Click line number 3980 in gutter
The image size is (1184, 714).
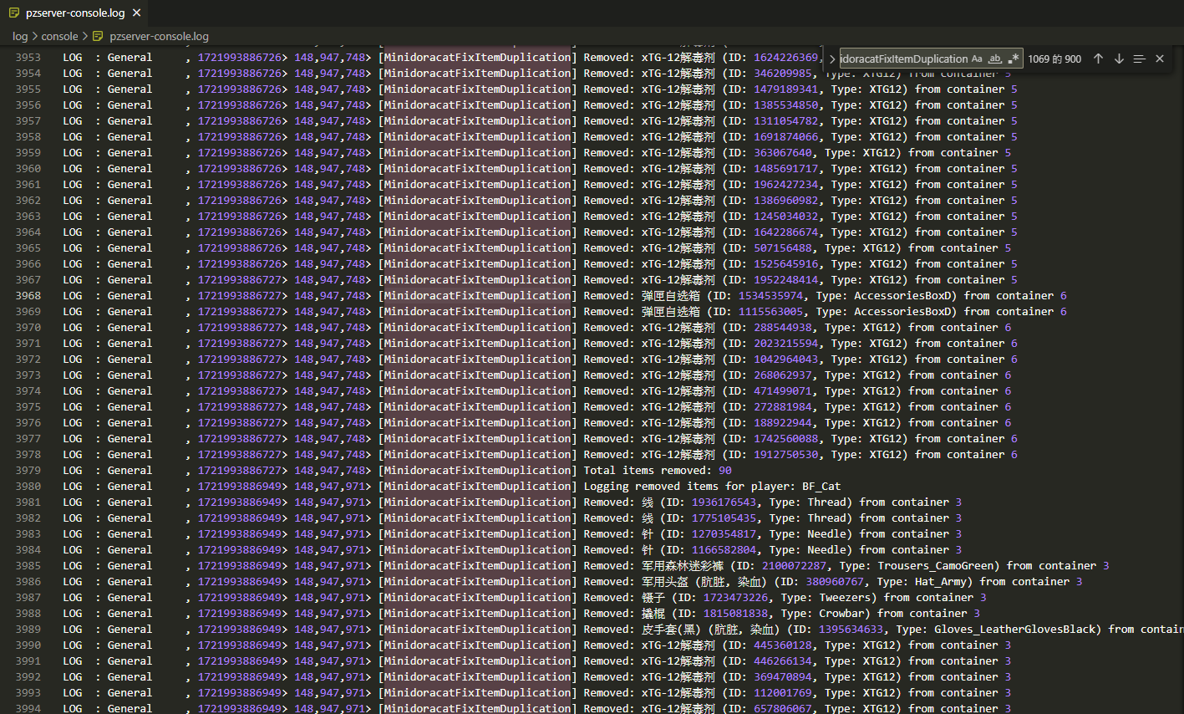(28, 487)
